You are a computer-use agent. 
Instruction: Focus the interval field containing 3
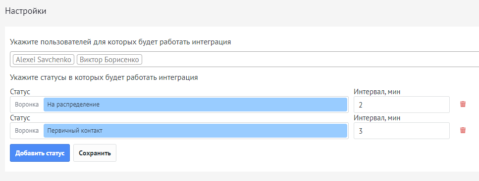[401, 131]
